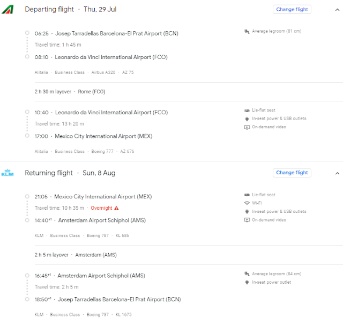Click the Alitalia airline logo
This screenshot has width=343, height=318.
[x=8, y=9]
